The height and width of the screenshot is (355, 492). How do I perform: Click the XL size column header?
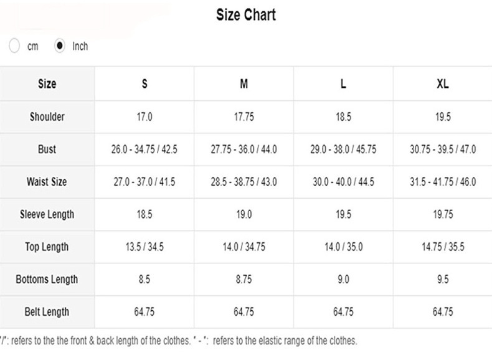click(x=443, y=84)
